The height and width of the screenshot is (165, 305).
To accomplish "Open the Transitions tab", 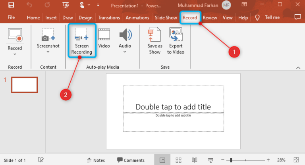I will [109, 18].
